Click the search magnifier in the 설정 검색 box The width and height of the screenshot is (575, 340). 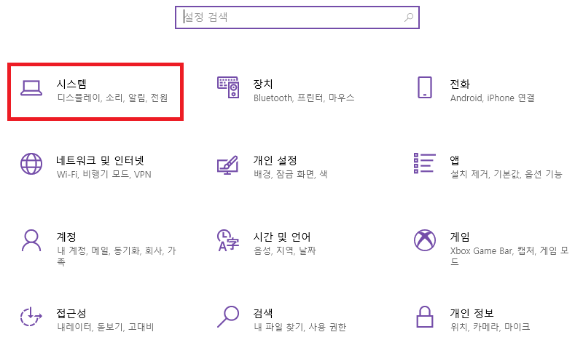(x=409, y=17)
